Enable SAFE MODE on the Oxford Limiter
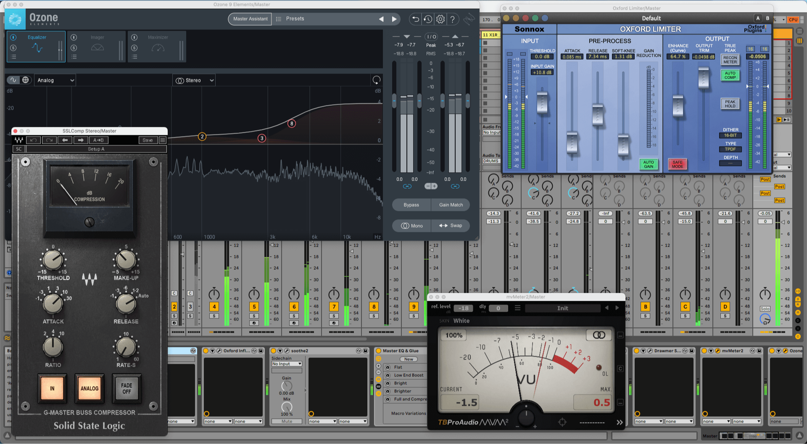Viewport: 807px width, 444px height. [677, 164]
